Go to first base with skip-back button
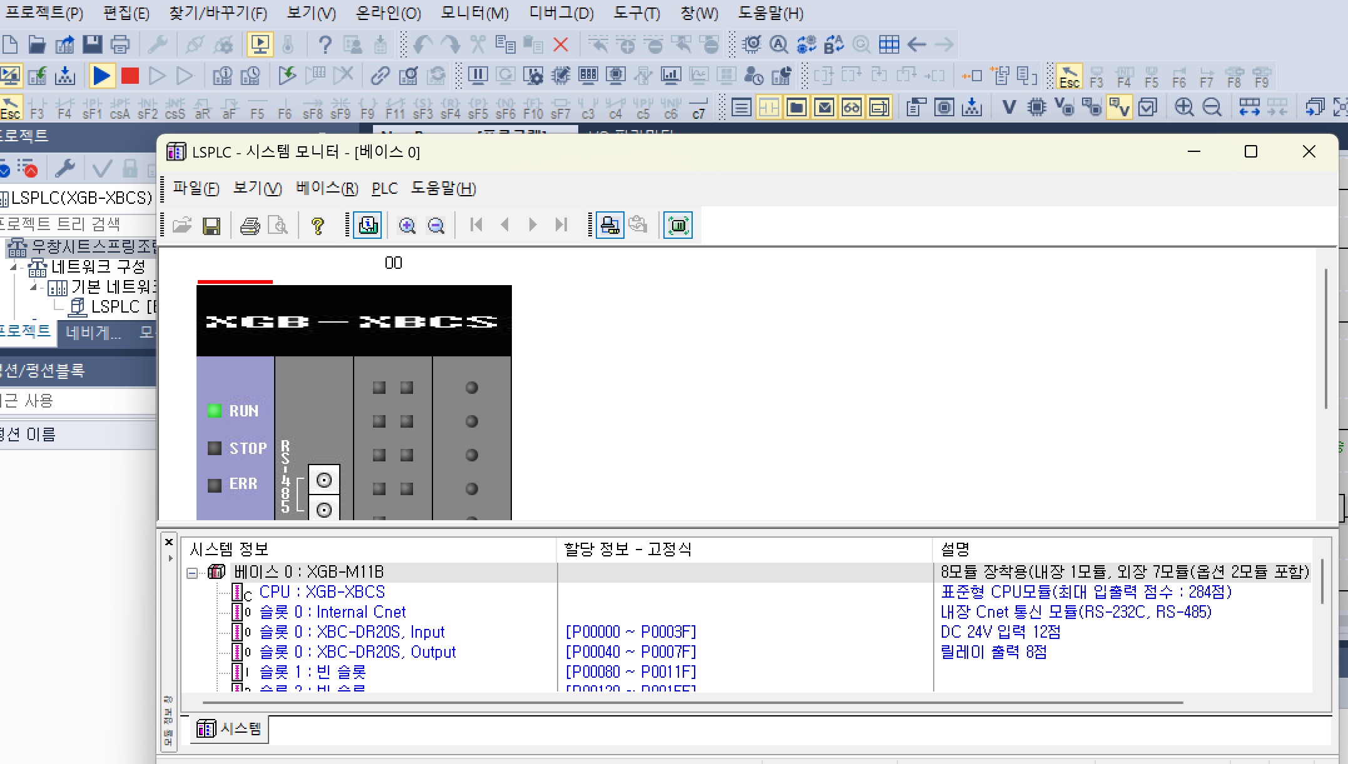Image resolution: width=1348 pixels, height=764 pixels. point(476,225)
